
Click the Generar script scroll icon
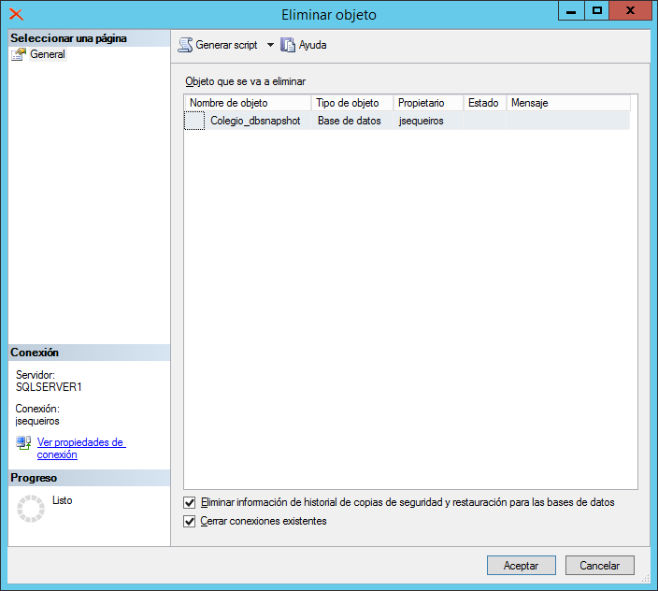pos(185,45)
